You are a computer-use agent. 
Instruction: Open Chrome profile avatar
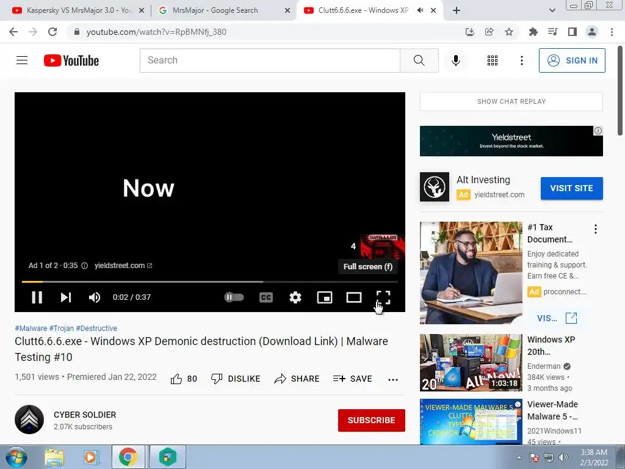point(592,32)
